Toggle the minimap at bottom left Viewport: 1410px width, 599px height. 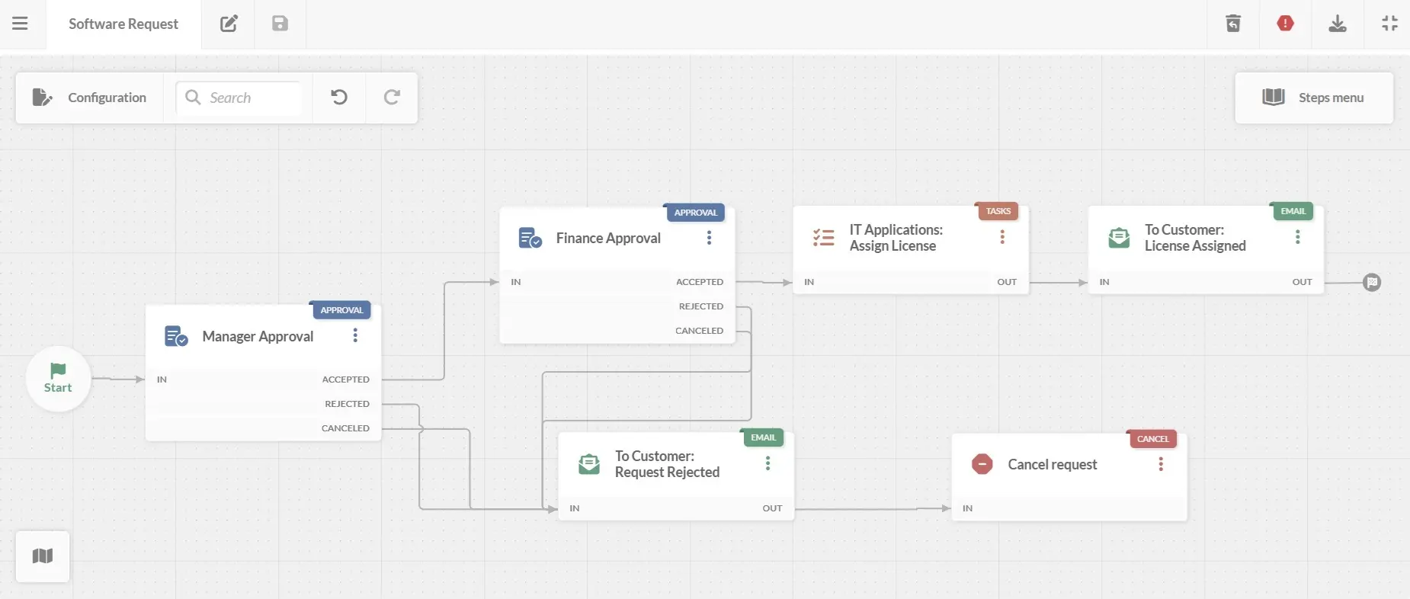(43, 556)
